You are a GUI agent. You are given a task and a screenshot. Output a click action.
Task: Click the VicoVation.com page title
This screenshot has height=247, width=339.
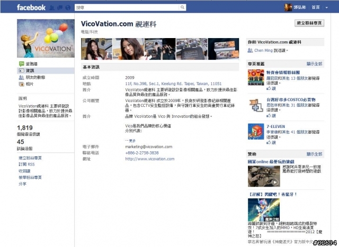click(x=119, y=24)
